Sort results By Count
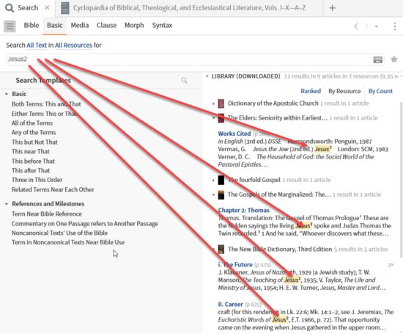403x334 pixels. (380, 91)
